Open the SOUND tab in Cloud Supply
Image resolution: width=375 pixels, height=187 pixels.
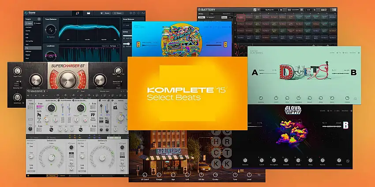(x=322, y=111)
